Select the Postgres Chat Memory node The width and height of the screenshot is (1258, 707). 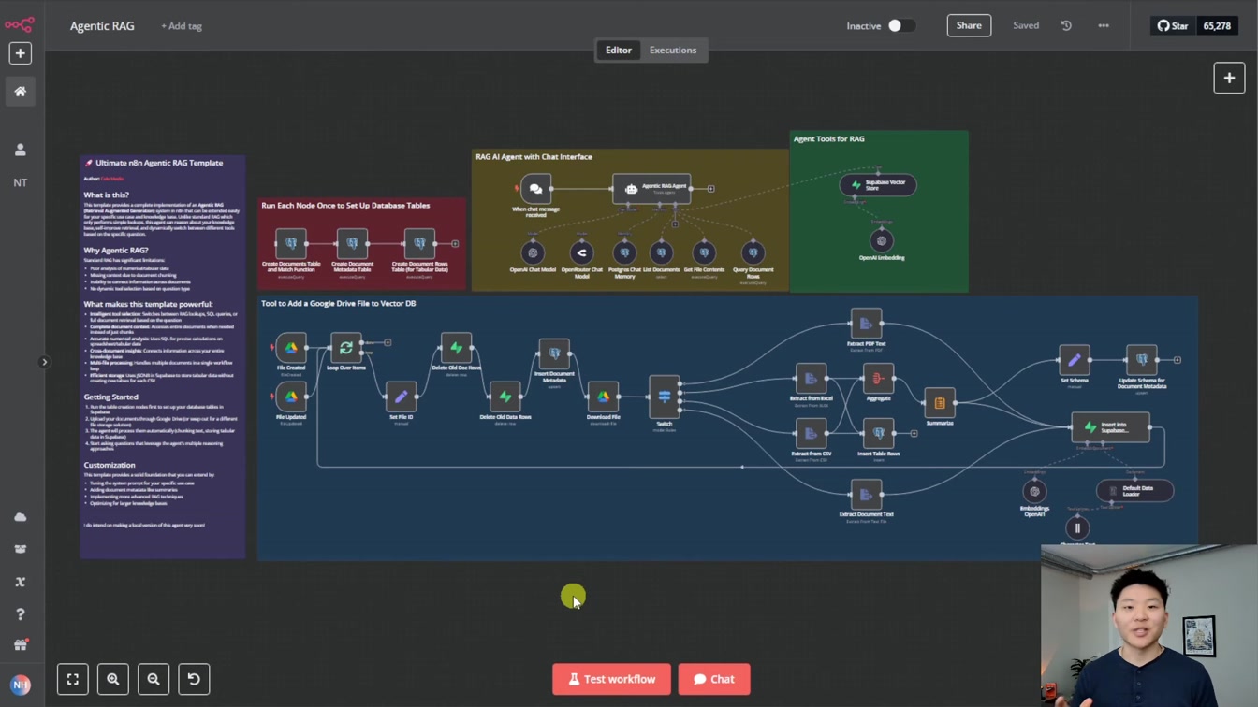point(624,252)
